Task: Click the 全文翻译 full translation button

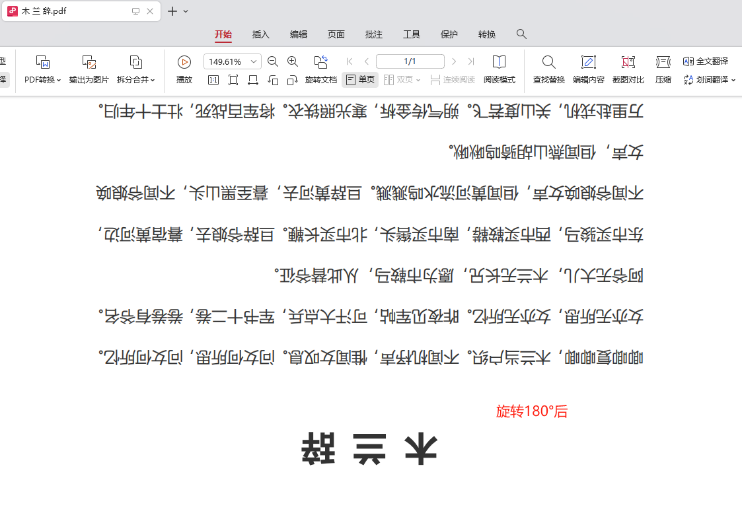Action: click(706, 61)
